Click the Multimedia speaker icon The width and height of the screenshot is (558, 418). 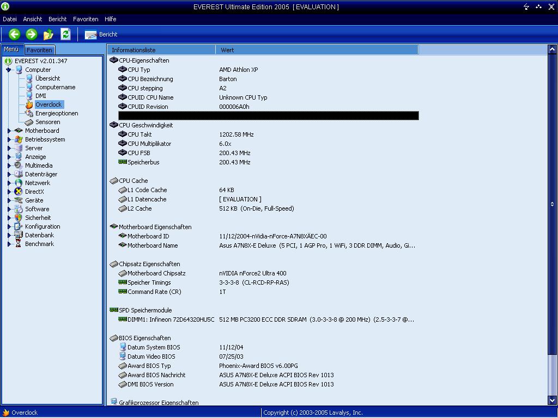coord(19,165)
